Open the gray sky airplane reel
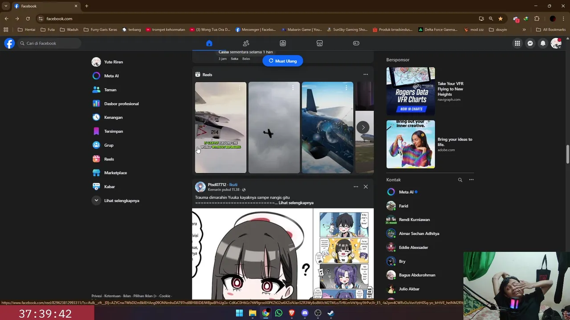 pyautogui.click(x=274, y=128)
